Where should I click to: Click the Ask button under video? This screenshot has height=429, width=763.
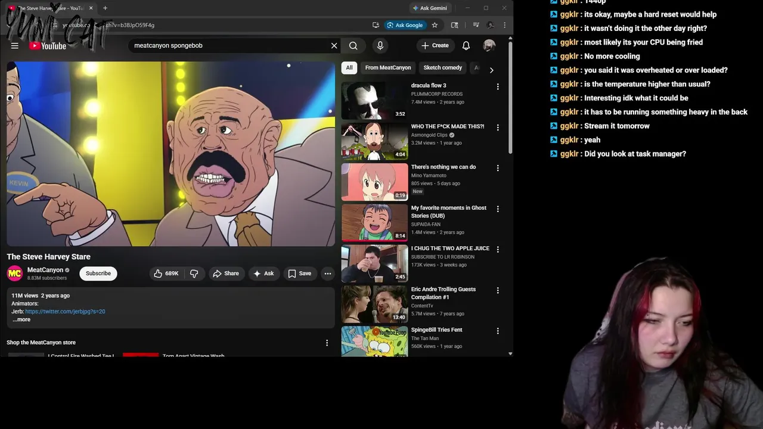tap(263, 273)
